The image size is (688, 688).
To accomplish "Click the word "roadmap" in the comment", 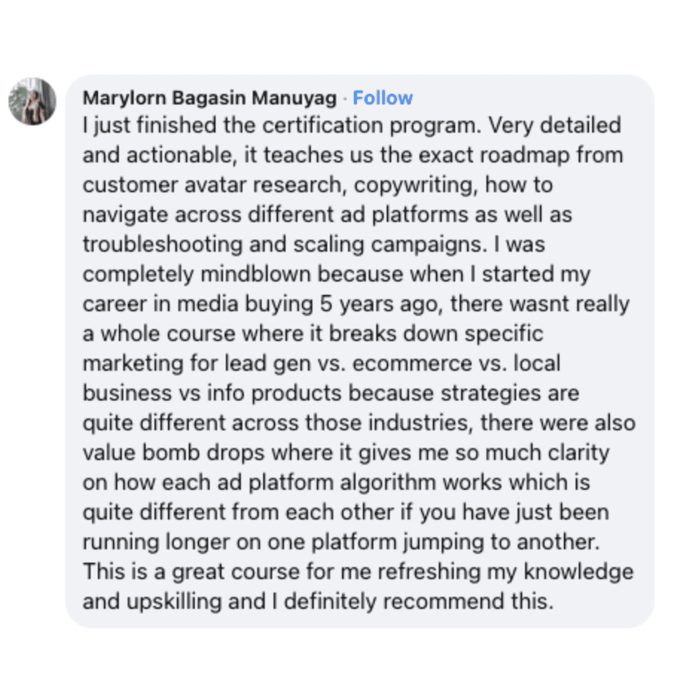I will point(523,156).
